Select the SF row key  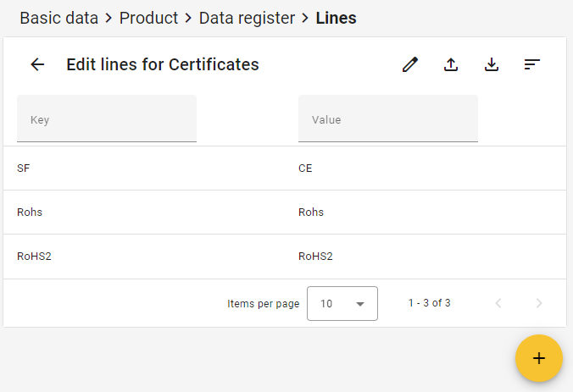point(24,168)
